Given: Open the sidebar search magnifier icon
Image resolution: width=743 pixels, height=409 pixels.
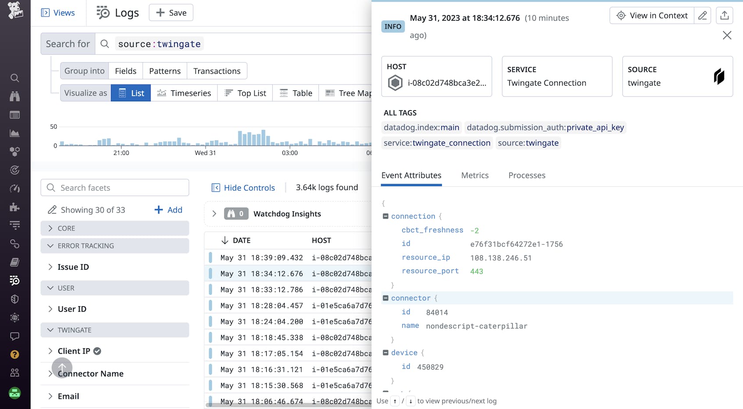Looking at the screenshot, I should [x=15, y=78].
